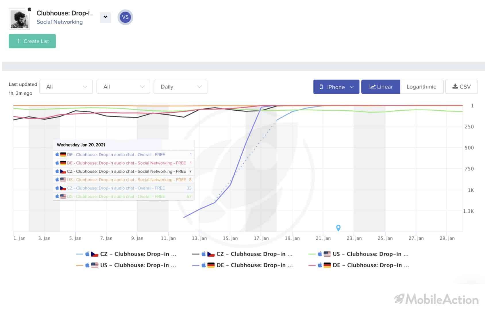Click the VS compare icon

(x=125, y=17)
